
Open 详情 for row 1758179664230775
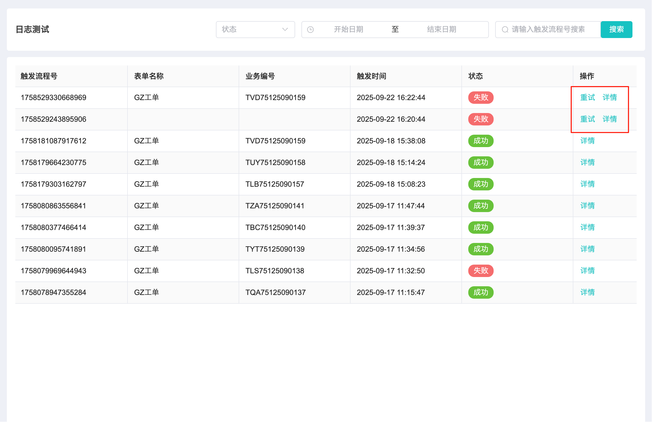point(587,162)
